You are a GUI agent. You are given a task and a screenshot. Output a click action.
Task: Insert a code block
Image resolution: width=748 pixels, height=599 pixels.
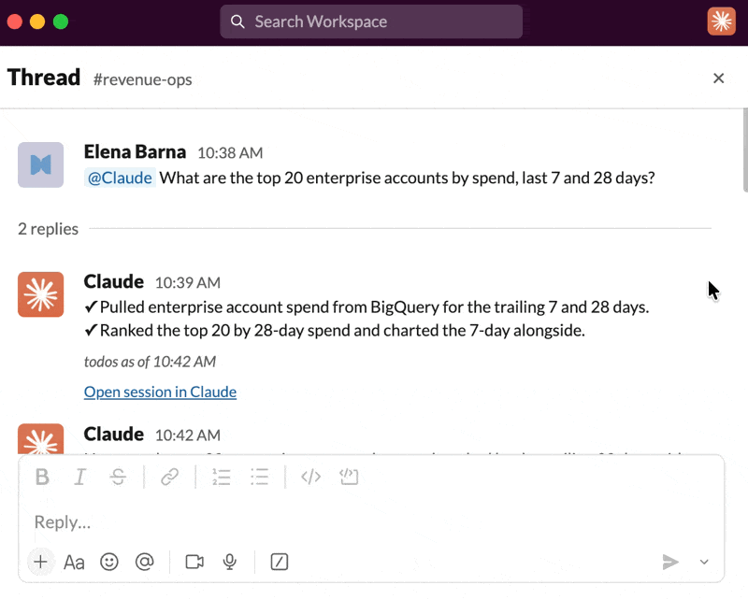(349, 477)
